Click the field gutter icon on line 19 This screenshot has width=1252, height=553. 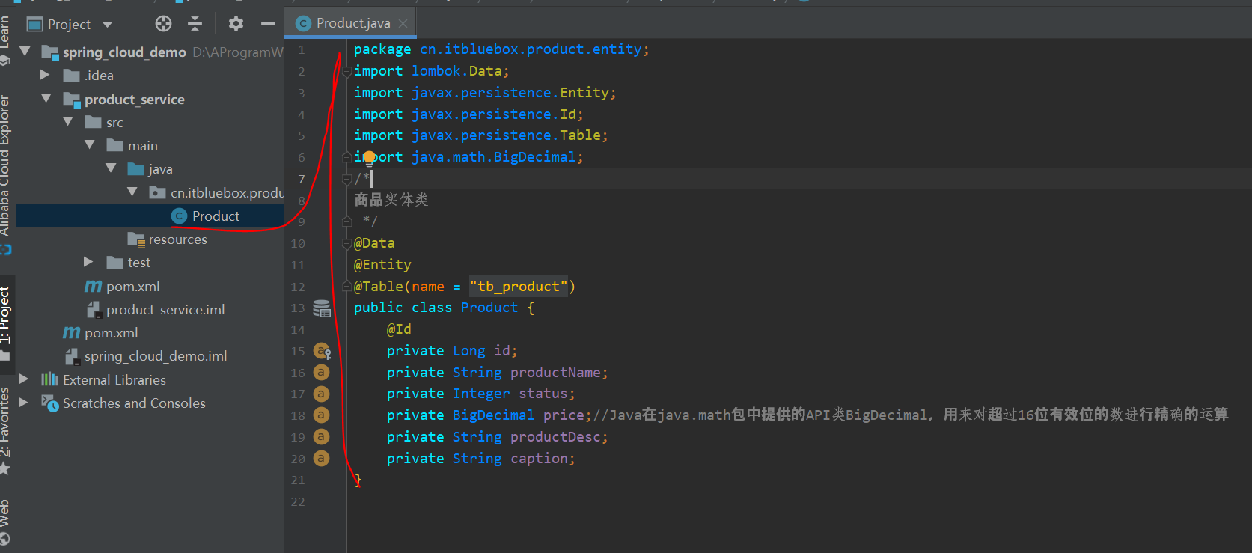point(321,437)
